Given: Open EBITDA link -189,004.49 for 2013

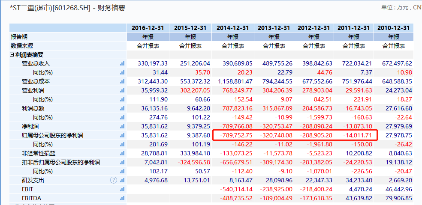Looking at the screenshot, I should click(x=276, y=198).
